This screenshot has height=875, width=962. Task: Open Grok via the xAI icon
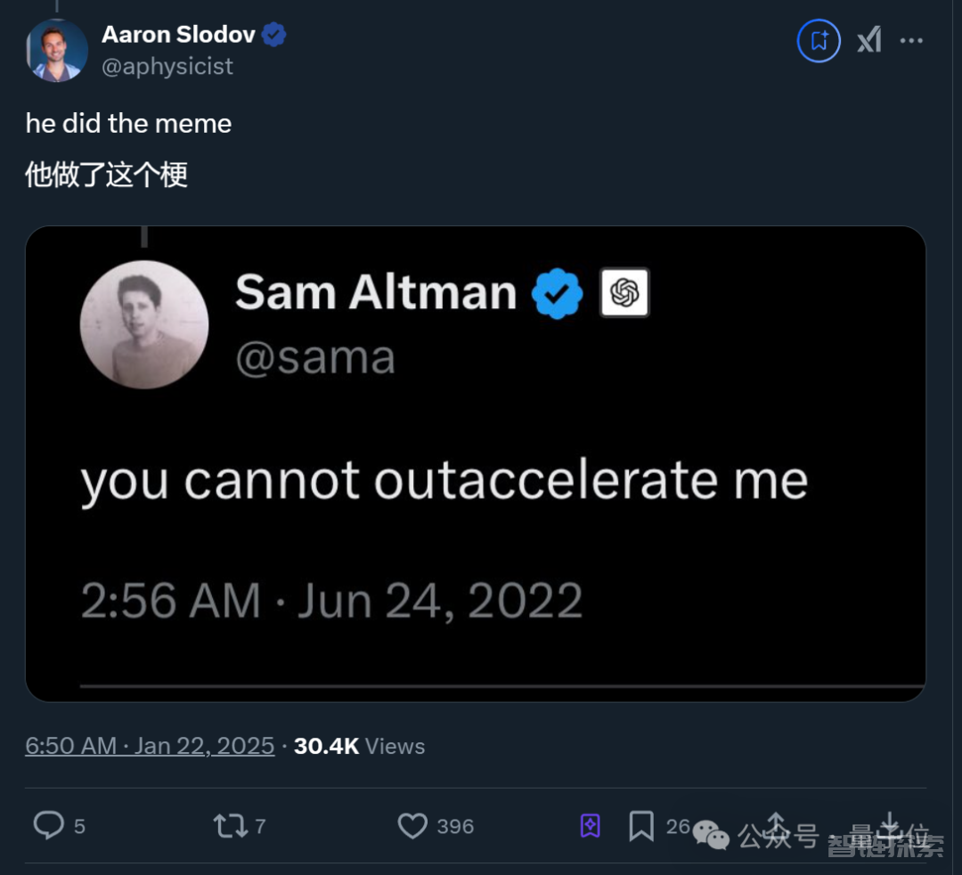click(x=868, y=41)
